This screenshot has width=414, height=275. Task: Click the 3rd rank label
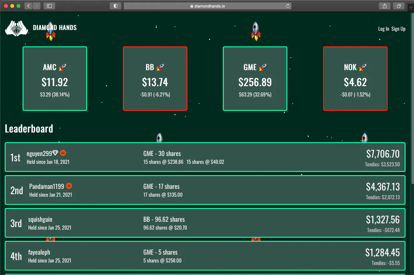[16, 223]
